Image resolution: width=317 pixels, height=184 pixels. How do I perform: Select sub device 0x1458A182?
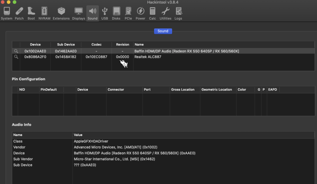pyautogui.click(x=66, y=57)
